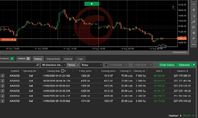Open info for trade closed at 04:00:00.536
Viewport: 198px width, 118px height.
[3, 91]
